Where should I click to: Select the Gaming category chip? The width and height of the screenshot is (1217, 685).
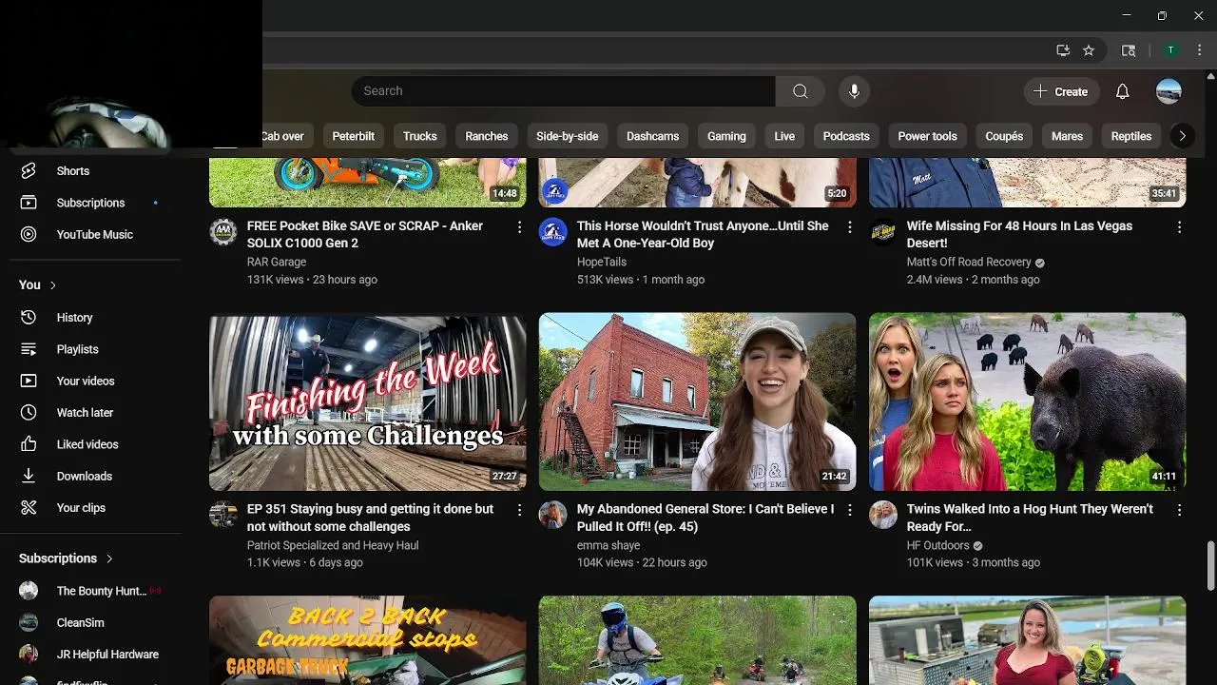click(x=726, y=136)
